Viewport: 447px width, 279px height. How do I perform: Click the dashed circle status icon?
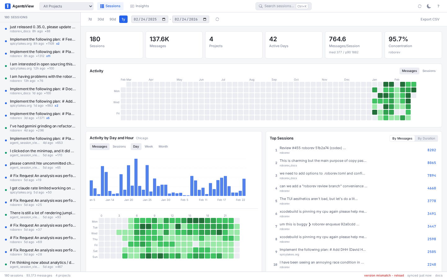coord(419,6)
